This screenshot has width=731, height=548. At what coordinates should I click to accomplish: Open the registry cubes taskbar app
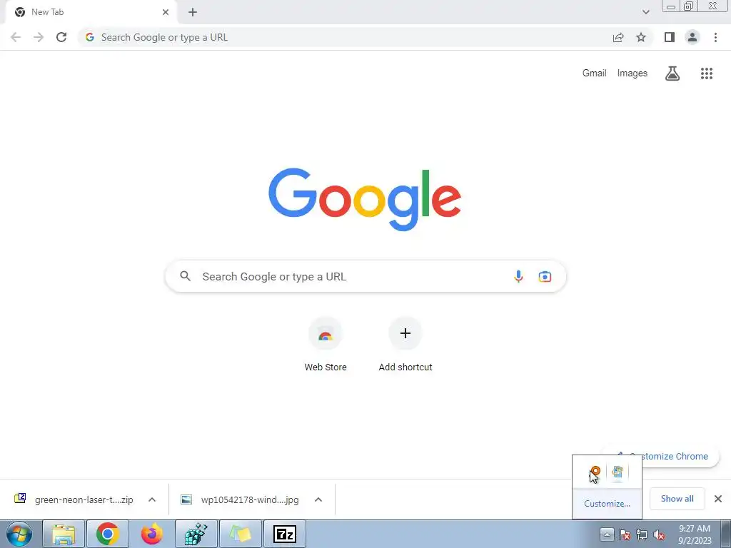click(x=196, y=534)
